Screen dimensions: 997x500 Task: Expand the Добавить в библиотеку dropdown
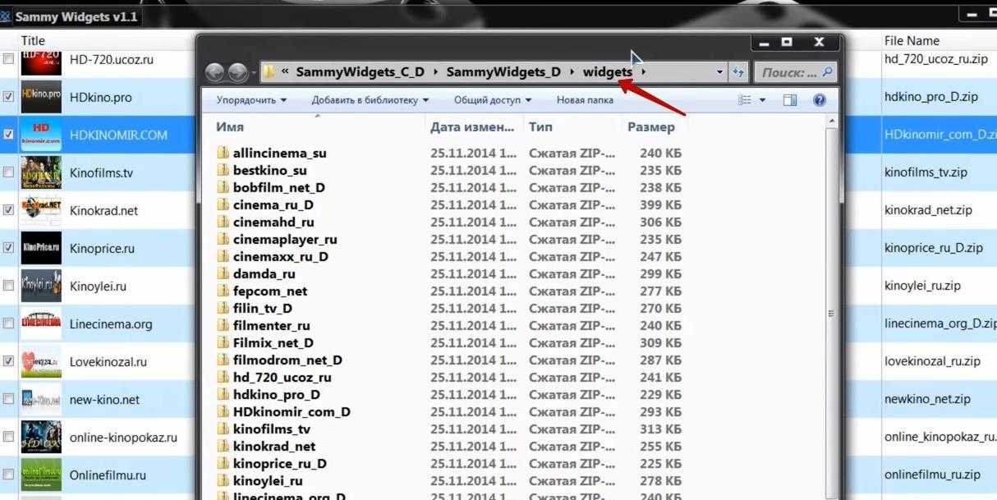[370, 100]
